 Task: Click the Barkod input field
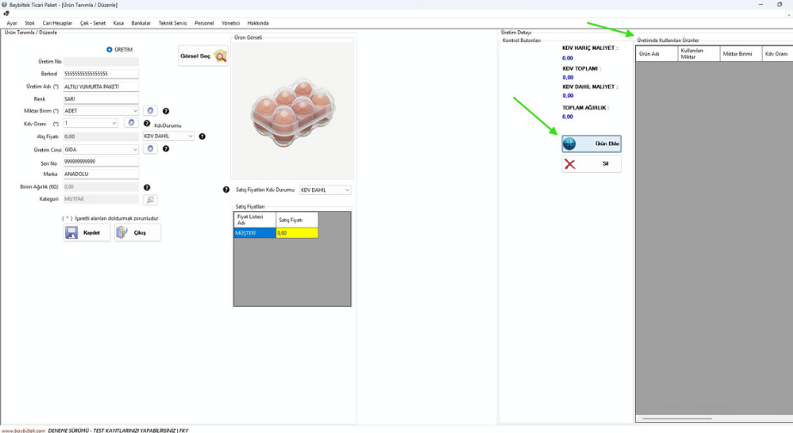coord(101,74)
